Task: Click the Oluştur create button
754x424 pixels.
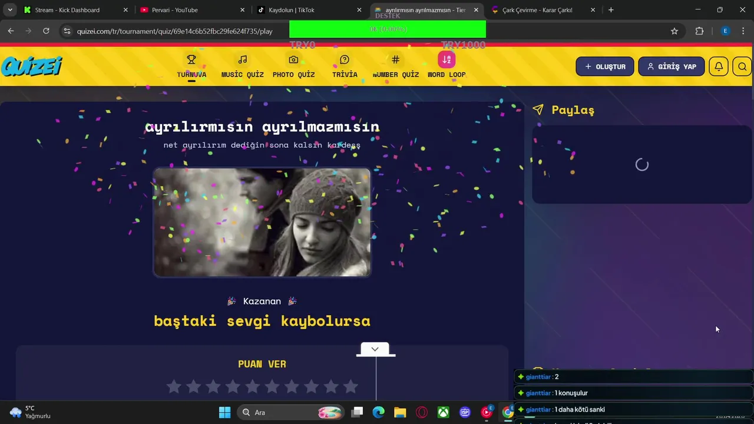Action: tap(605, 67)
